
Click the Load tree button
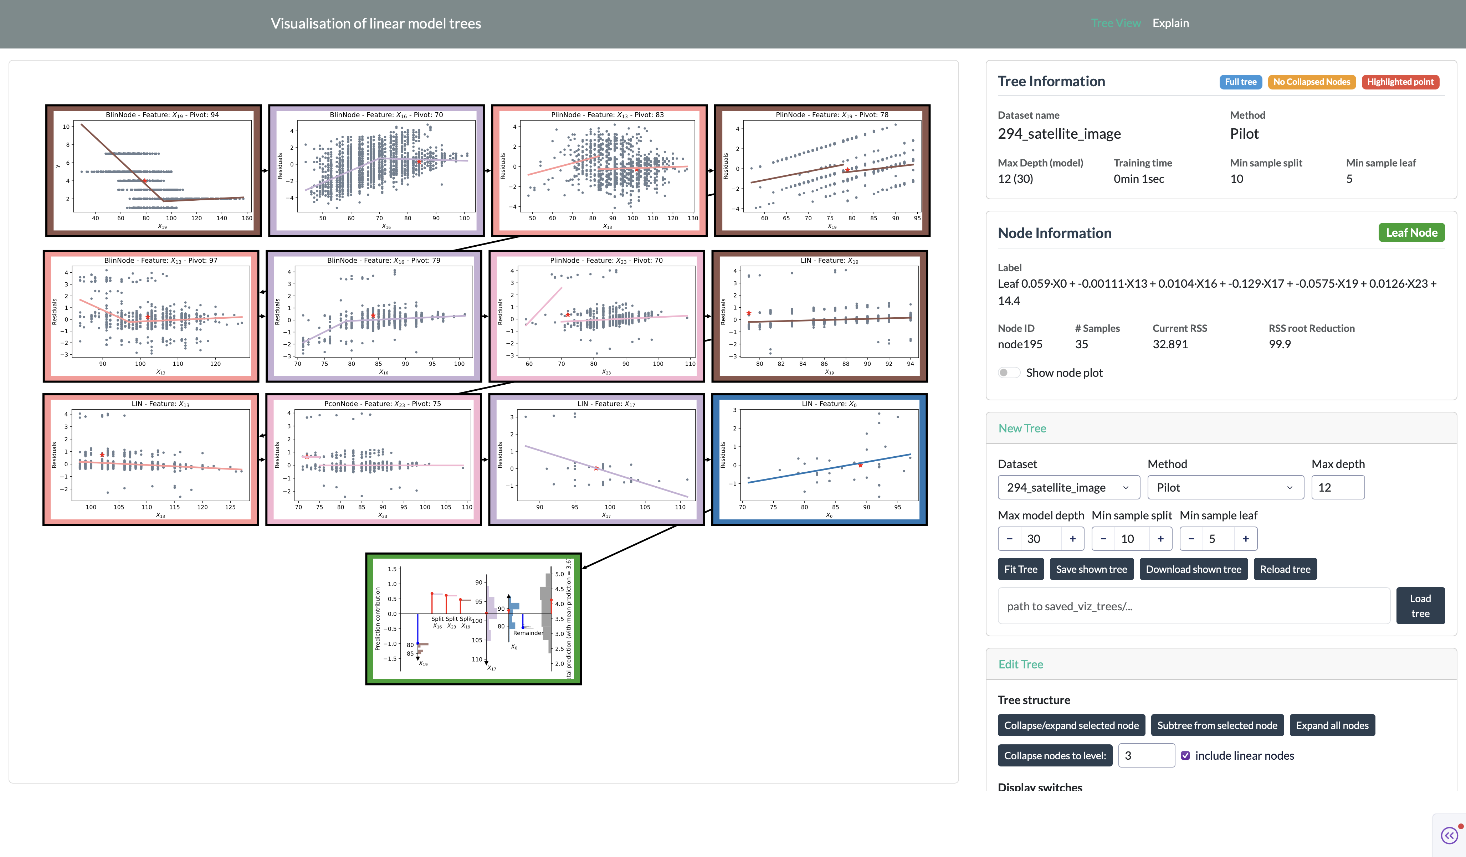click(x=1420, y=606)
